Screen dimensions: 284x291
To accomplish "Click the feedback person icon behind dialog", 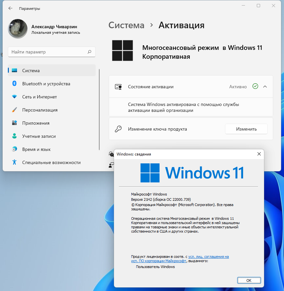I will pyautogui.click(x=111, y=165).
